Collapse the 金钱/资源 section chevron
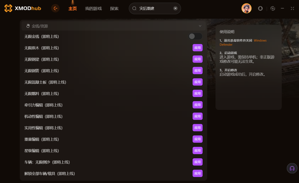 (200, 26)
